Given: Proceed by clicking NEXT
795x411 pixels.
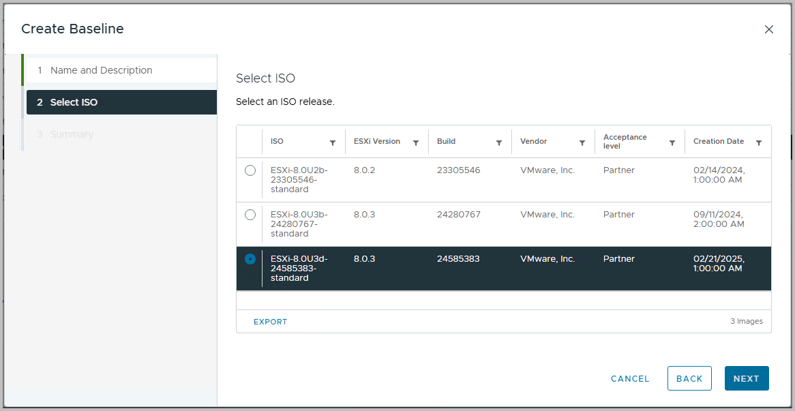Looking at the screenshot, I should 747,378.
